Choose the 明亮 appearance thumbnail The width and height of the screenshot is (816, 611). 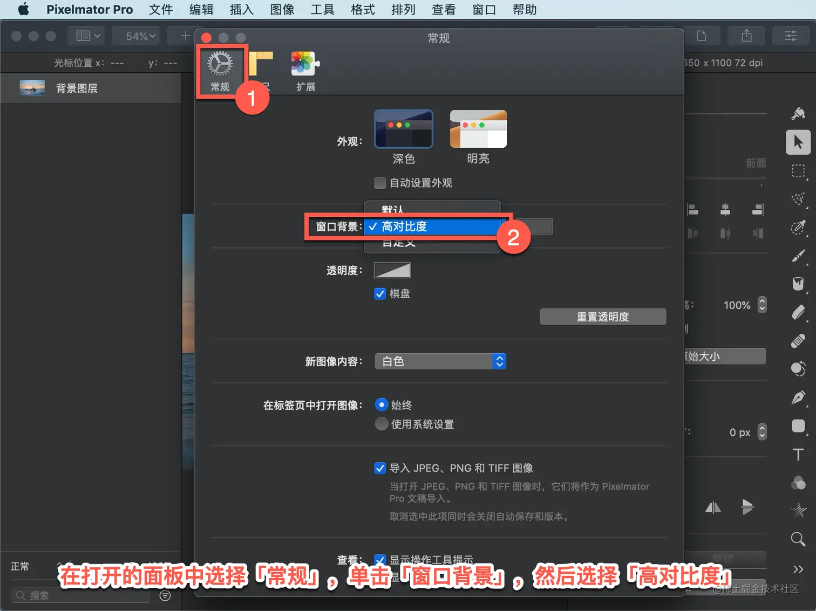click(x=478, y=129)
